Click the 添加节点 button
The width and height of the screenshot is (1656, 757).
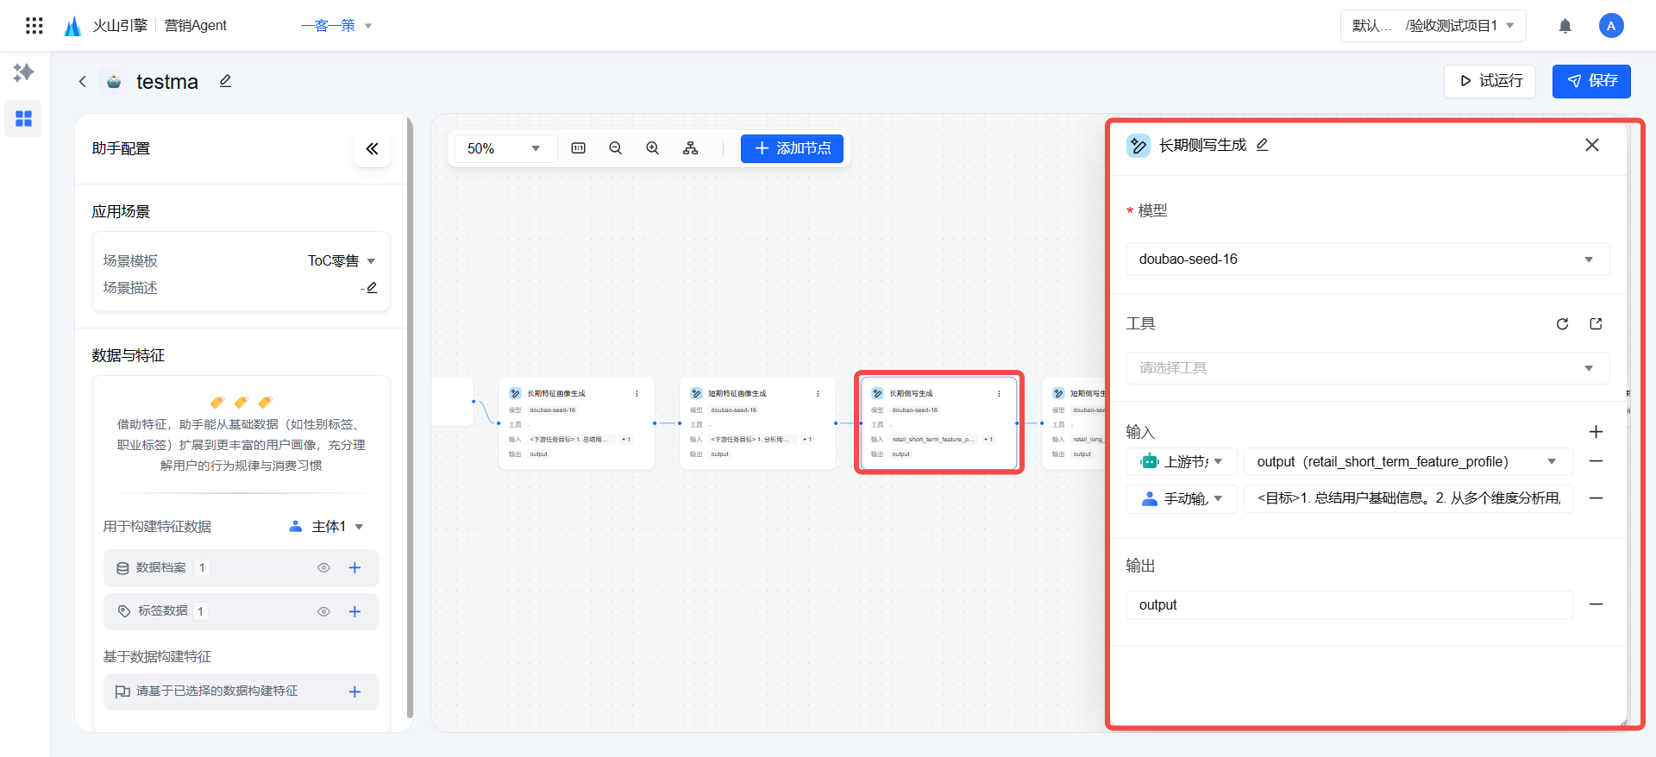[792, 148]
